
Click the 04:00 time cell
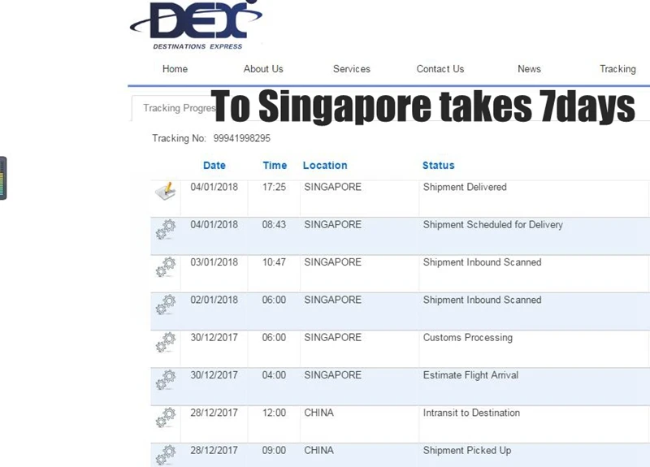click(x=274, y=375)
